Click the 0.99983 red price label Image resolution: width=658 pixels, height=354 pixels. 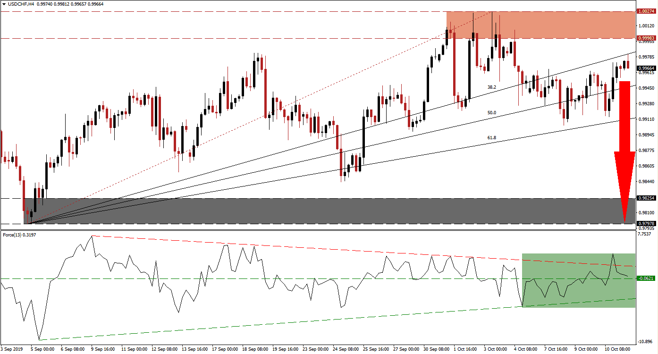(646, 38)
